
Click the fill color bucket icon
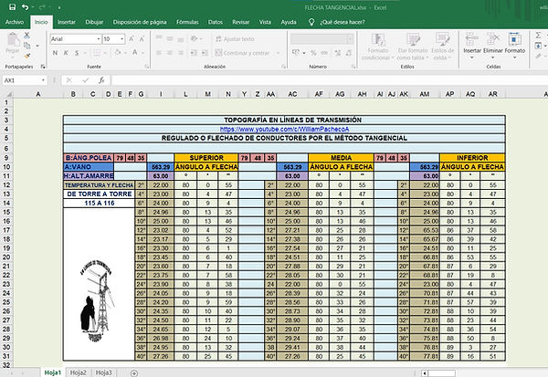click(x=118, y=53)
